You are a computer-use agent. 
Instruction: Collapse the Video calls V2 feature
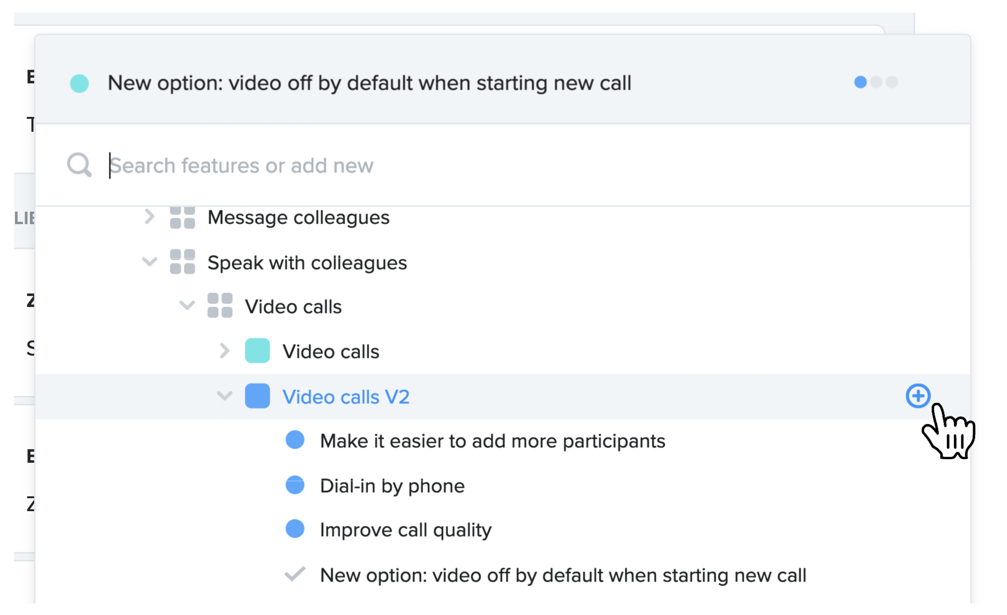(224, 396)
